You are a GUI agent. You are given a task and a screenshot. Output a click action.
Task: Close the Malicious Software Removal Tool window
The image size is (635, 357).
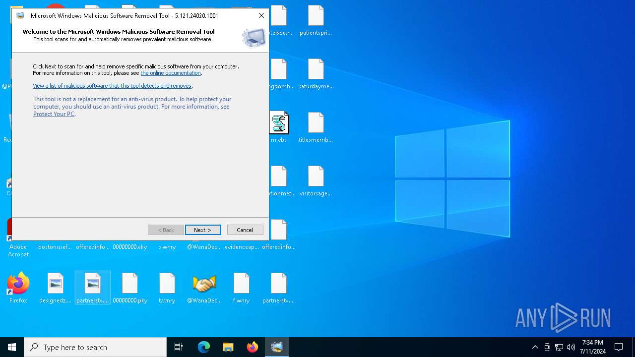pyautogui.click(x=261, y=15)
